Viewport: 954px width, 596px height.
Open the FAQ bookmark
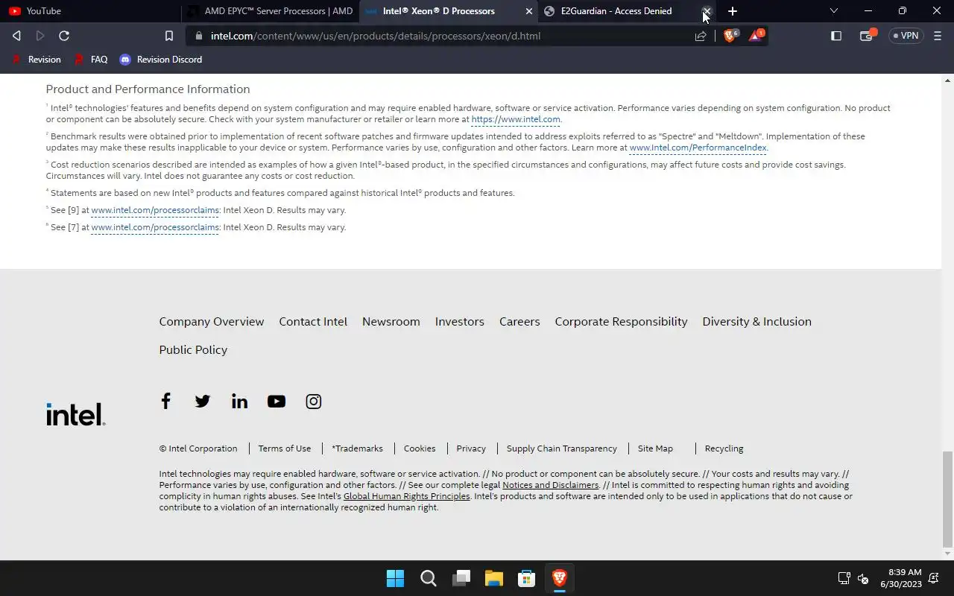[91, 60]
